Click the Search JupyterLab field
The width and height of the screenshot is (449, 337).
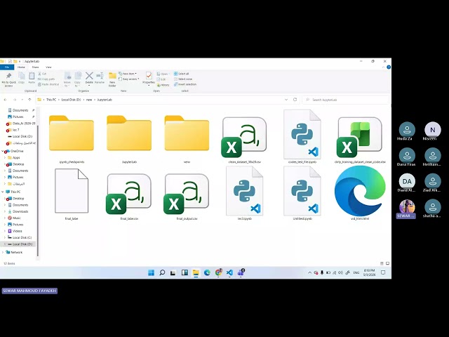pyautogui.click(x=346, y=100)
